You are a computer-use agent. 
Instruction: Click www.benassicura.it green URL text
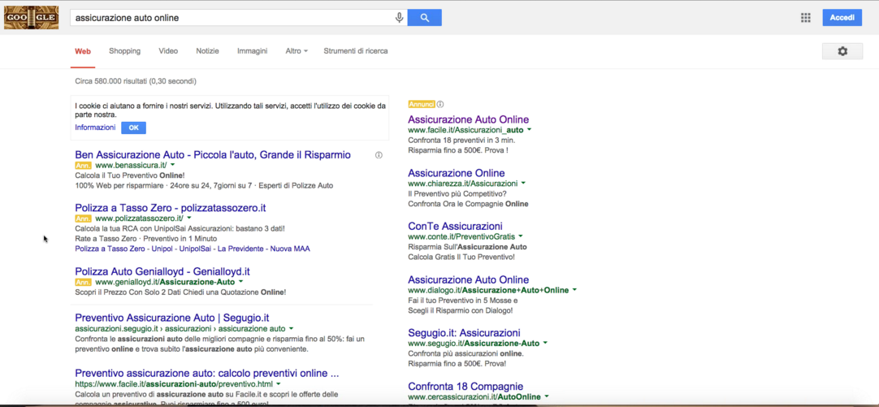pyautogui.click(x=131, y=166)
